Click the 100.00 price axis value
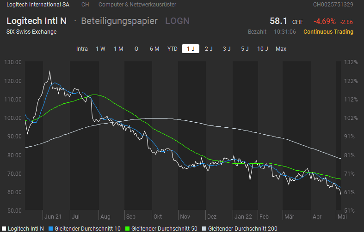This screenshot has width=364, height=232. 13,118
